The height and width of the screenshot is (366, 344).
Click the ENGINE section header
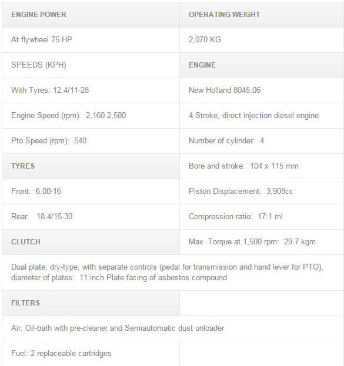click(262, 65)
